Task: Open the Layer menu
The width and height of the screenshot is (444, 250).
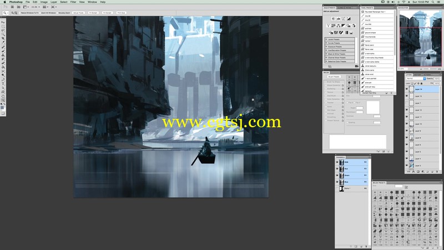Action: (x=54, y=2)
